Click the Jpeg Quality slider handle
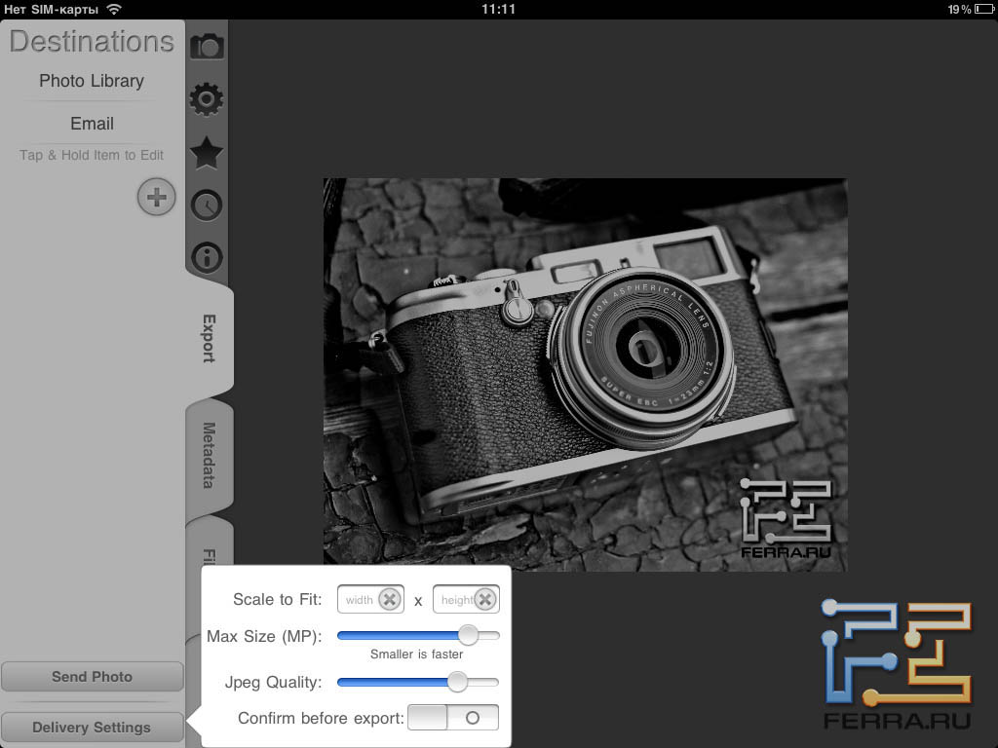 457,682
